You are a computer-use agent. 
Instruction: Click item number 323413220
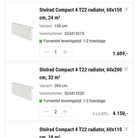74,93
